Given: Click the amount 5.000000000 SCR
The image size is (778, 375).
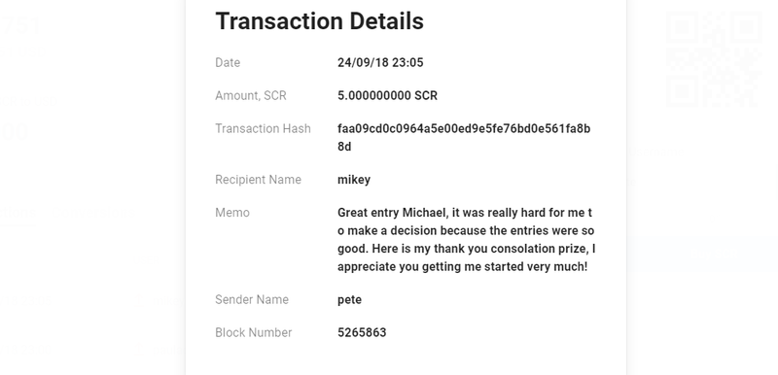Looking at the screenshot, I should coord(387,95).
